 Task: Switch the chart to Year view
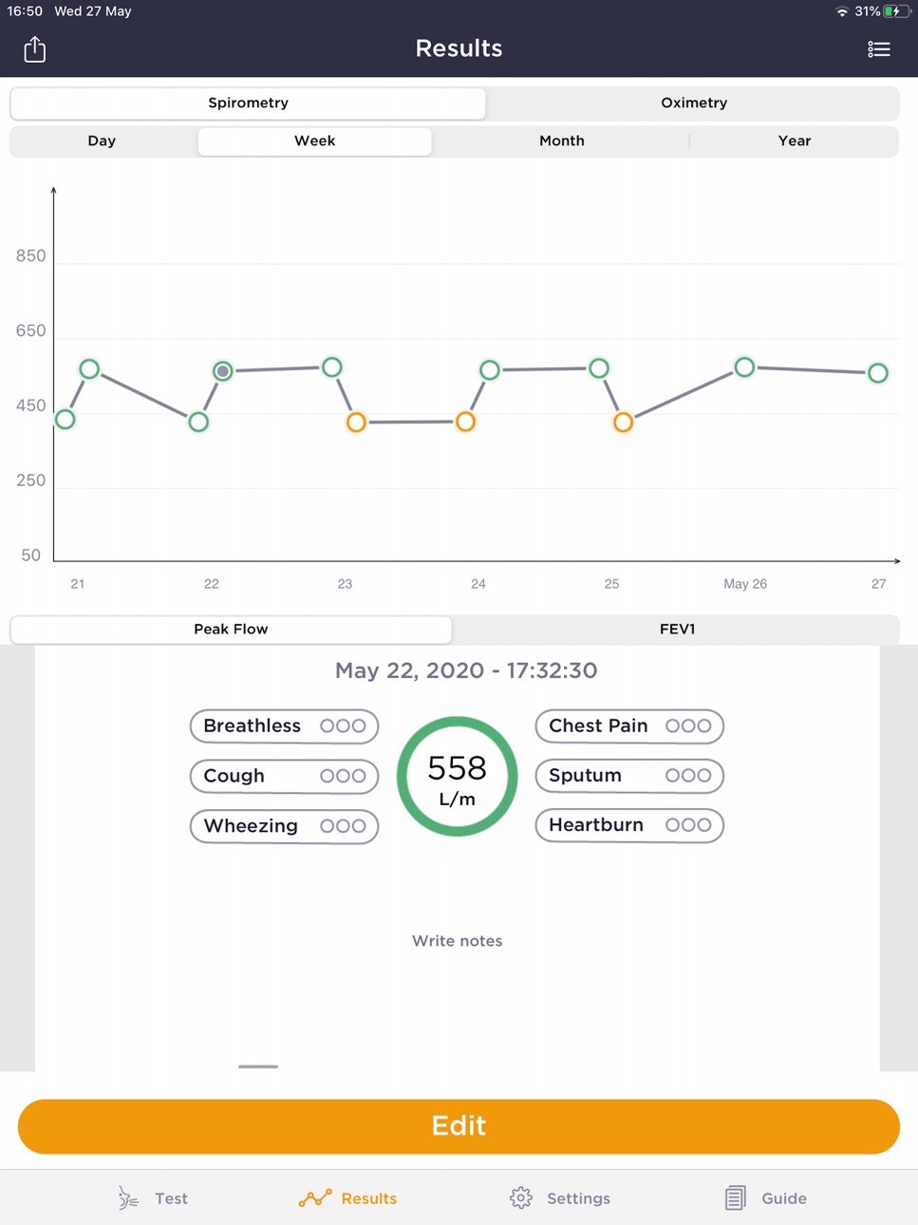click(795, 141)
